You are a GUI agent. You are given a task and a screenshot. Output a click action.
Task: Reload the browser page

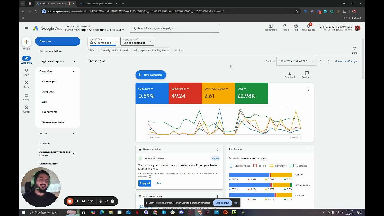36,11
